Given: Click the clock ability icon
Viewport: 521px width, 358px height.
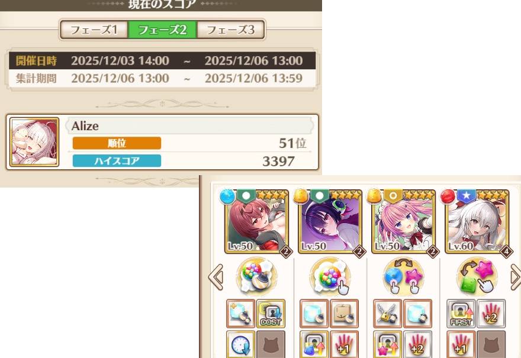Looking at the screenshot, I should pyautogui.click(x=241, y=344).
